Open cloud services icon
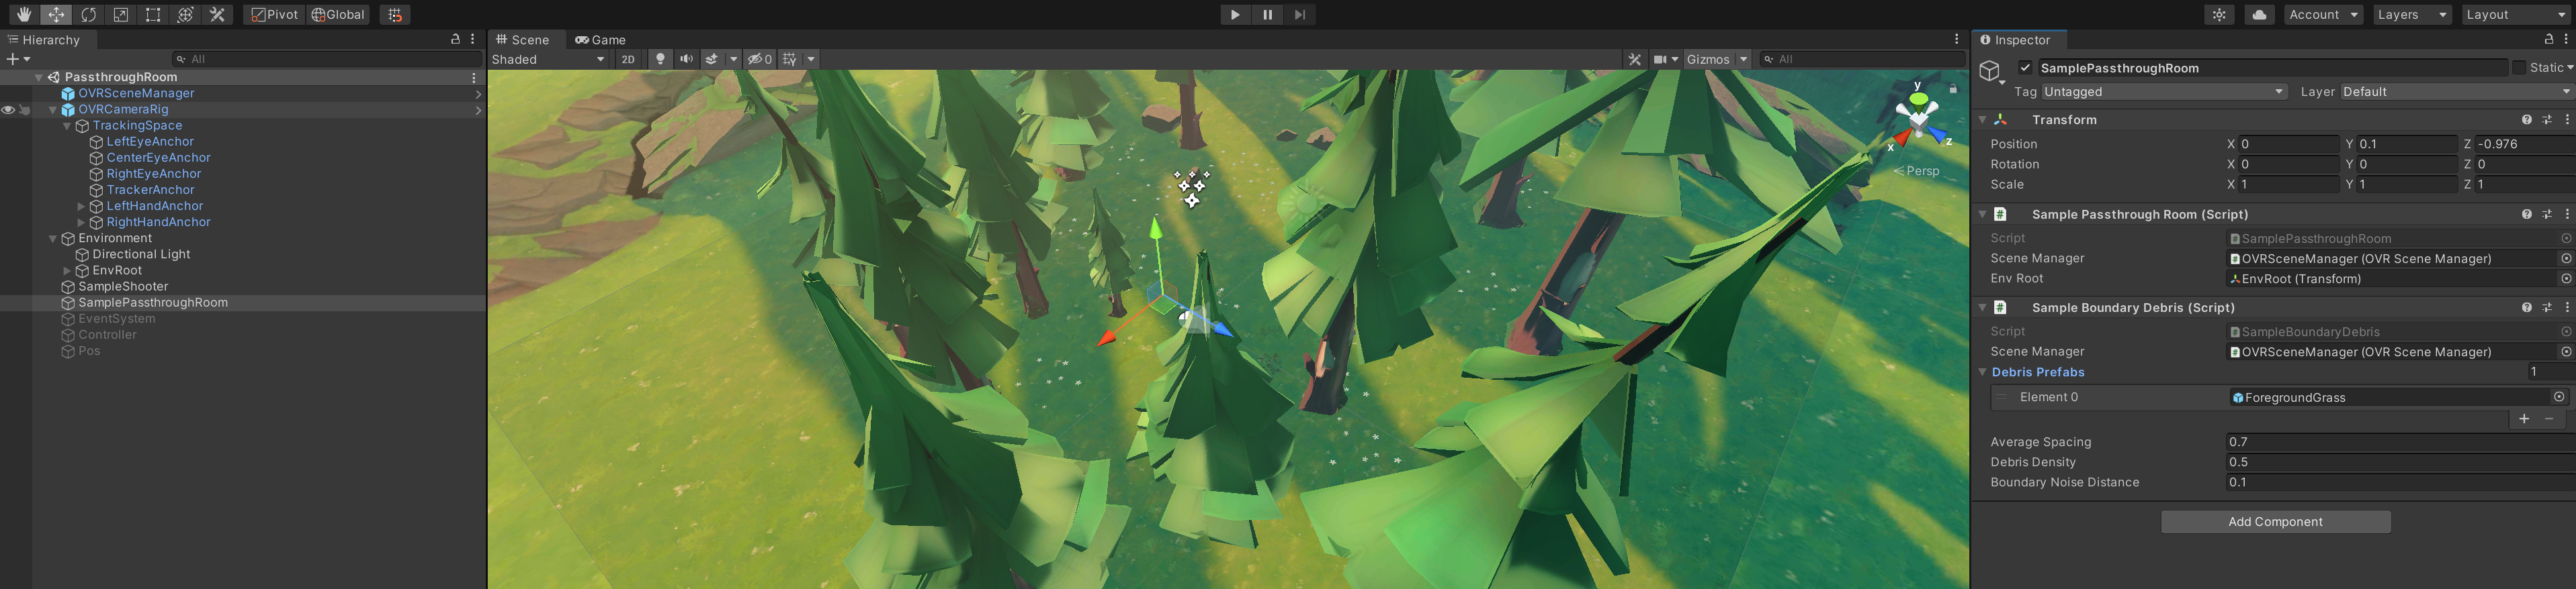2576x589 pixels. point(2259,15)
